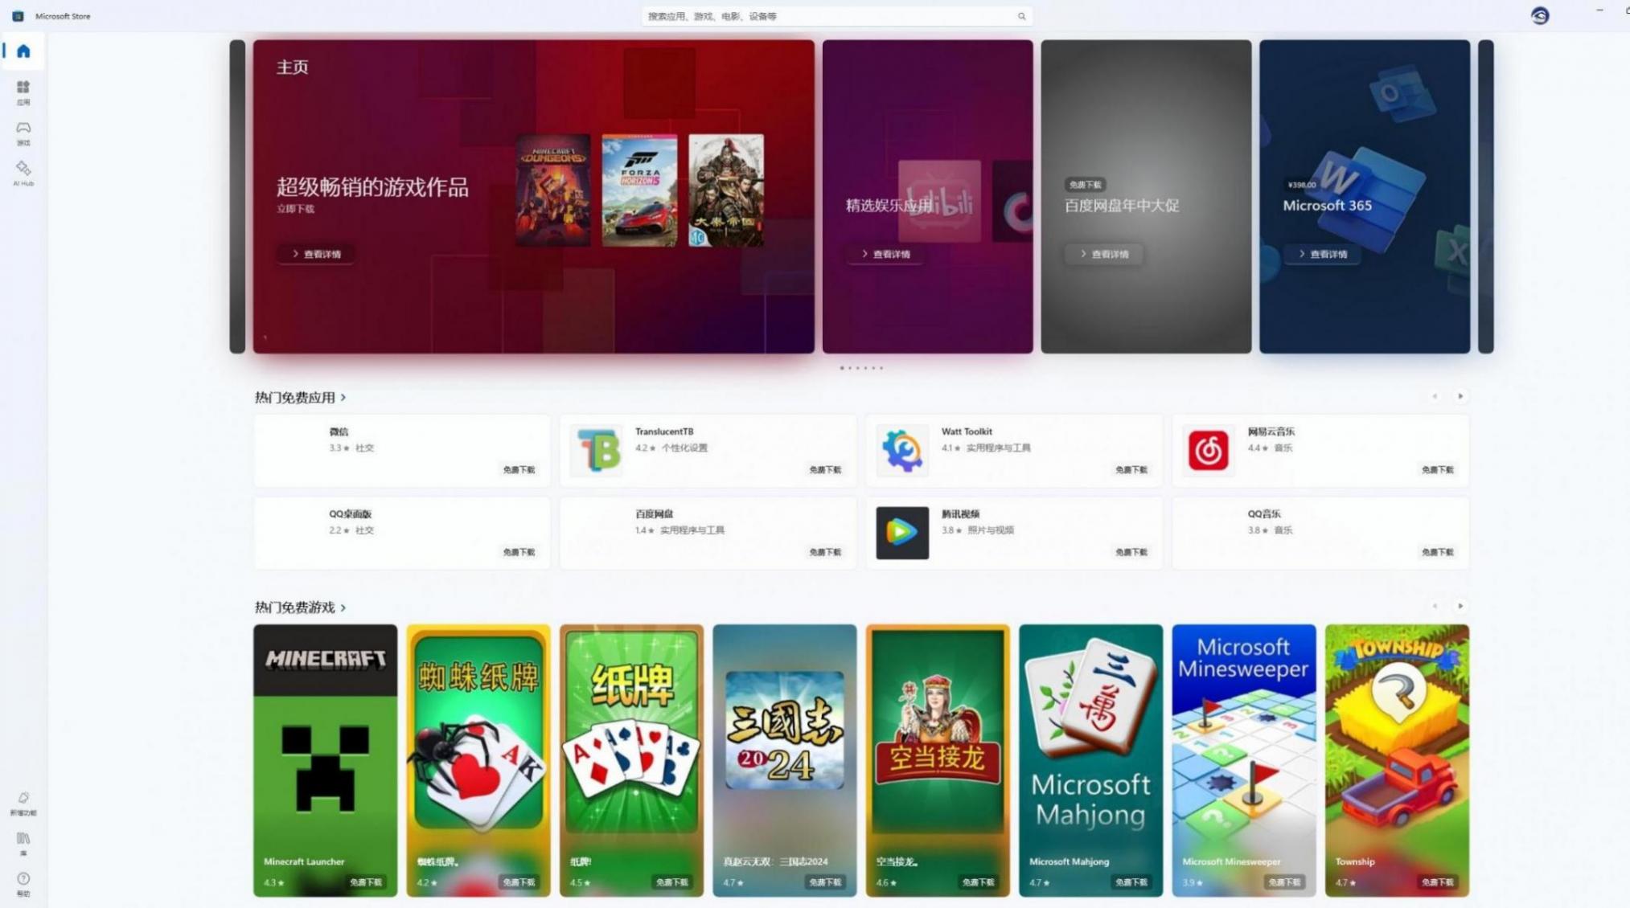Image resolution: width=1630 pixels, height=908 pixels.
Task: Click the first carousel page indicator dot
Action: click(x=842, y=368)
